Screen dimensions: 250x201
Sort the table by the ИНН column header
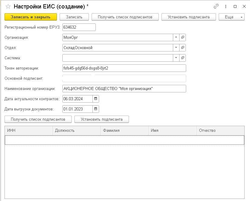(29, 131)
